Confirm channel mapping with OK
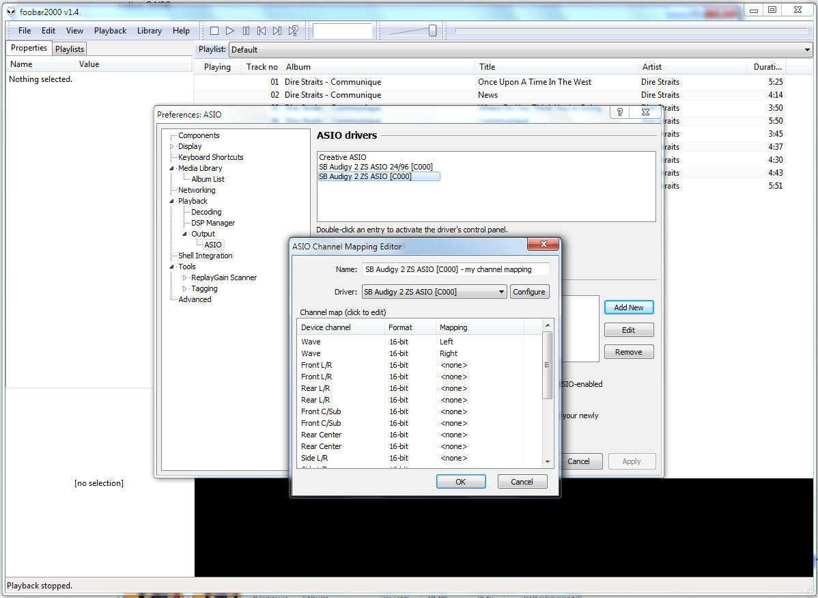 pos(461,482)
